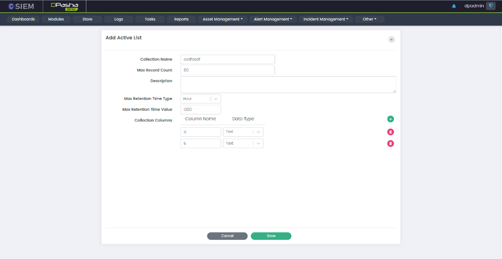The width and height of the screenshot is (502, 259).
Task: Delete column row 'b' with trash icon
Action: [x=390, y=144]
